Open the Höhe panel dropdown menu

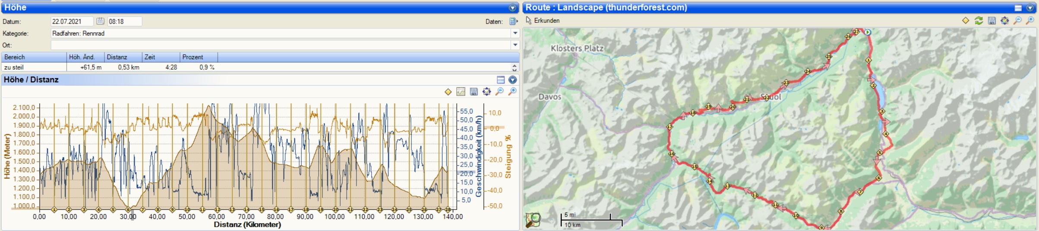512,8
